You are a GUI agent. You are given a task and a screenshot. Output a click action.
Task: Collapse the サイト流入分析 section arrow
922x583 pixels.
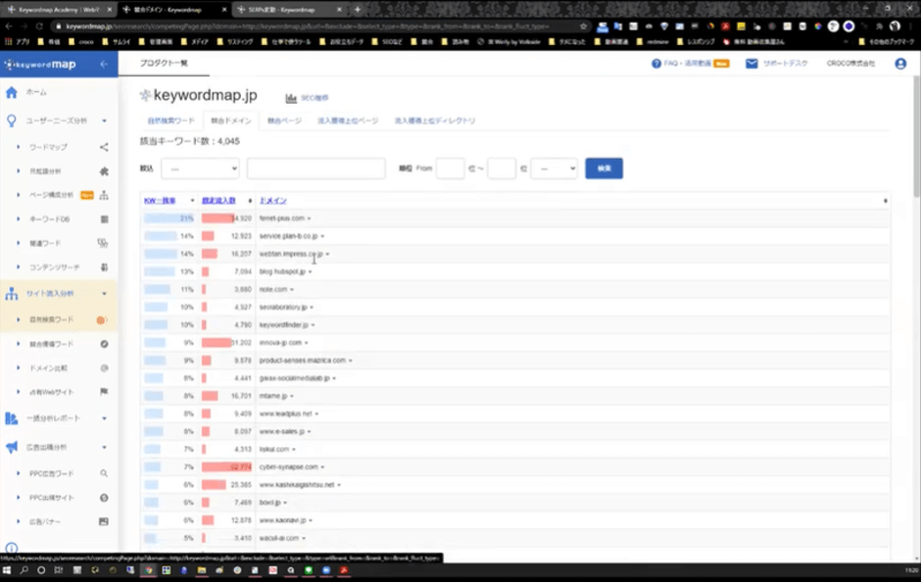pos(104,294)
